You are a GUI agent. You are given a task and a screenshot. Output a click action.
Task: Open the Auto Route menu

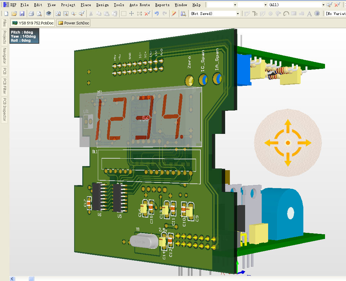click(140, 5)
